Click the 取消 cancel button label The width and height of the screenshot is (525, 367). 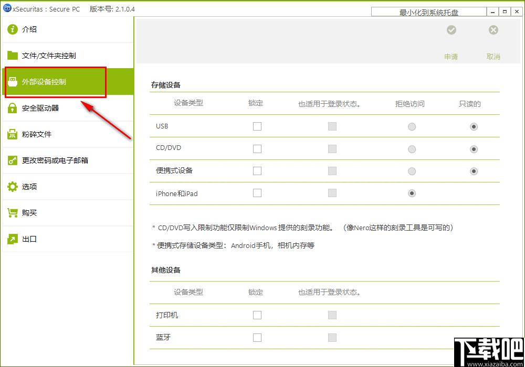[493, 57]
